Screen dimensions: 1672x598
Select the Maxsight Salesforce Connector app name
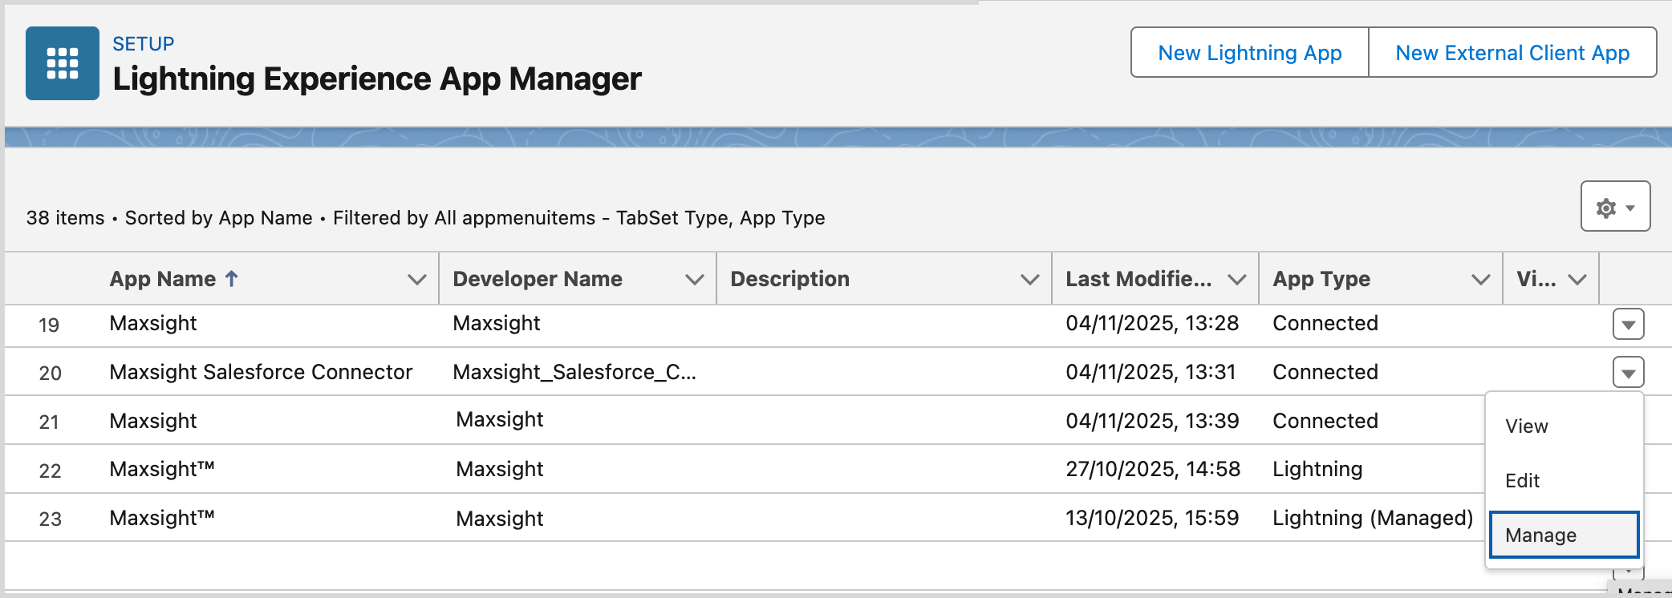pyautogui.click(x=261, y=372)
